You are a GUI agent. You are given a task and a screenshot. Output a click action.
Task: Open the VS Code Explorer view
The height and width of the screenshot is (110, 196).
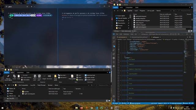(114, 38)
